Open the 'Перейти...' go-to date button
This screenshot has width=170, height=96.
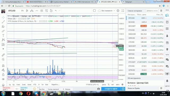(56, 85)
